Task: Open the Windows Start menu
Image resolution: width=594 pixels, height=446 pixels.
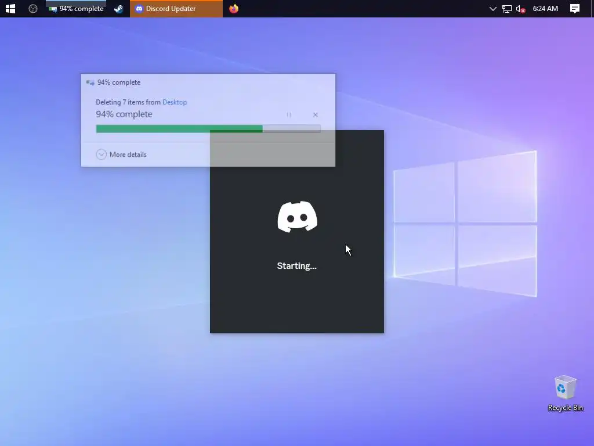Action: pos(10,8)
